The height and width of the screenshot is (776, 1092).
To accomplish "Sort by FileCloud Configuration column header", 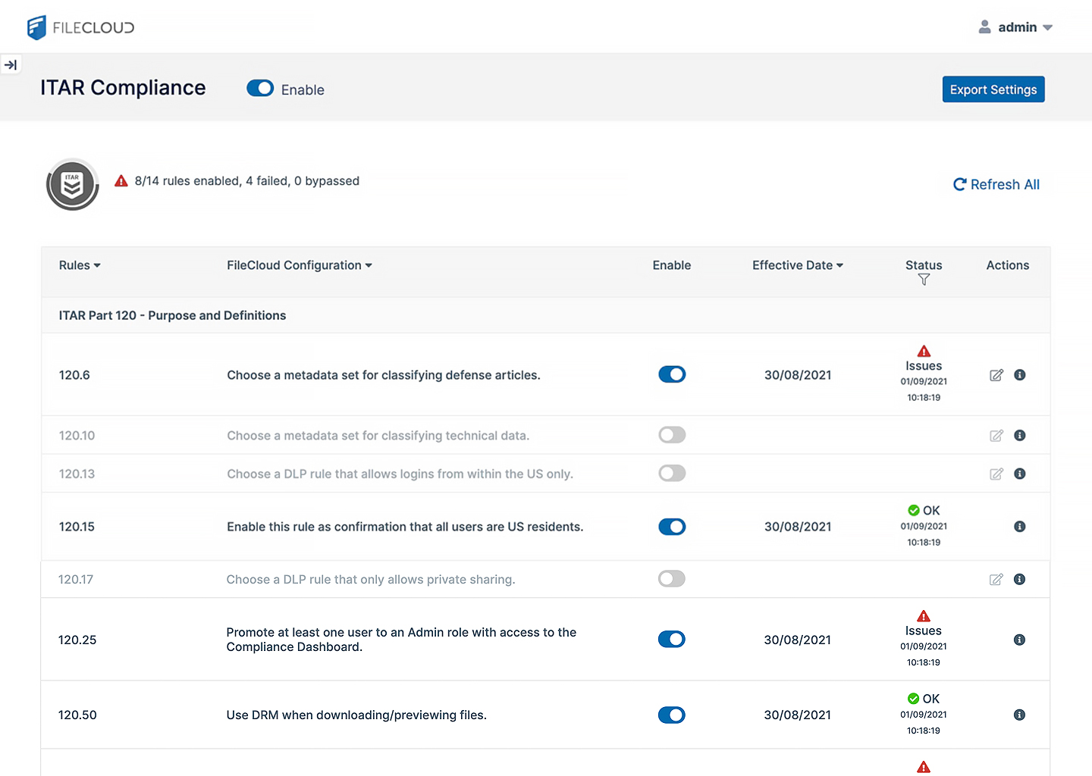I will (x=300, y=265).
